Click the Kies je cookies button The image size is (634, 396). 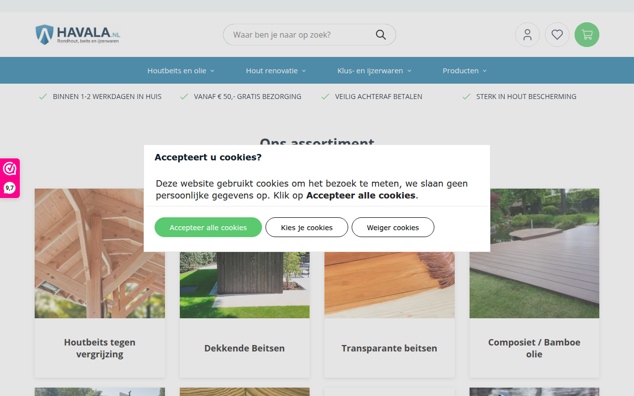(x=307, y=227)
